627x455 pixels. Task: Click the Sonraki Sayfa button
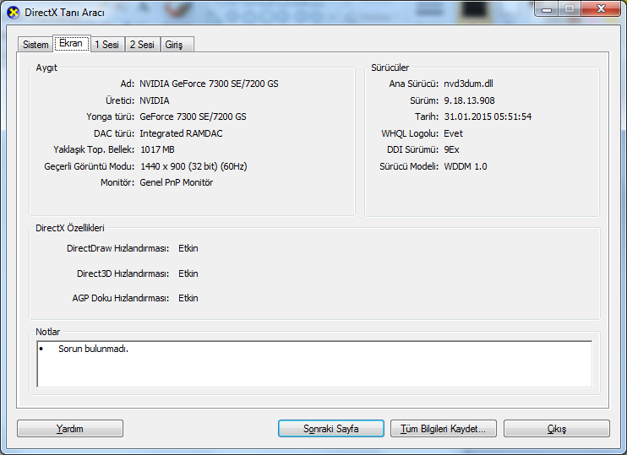click(x=331, y=429)
